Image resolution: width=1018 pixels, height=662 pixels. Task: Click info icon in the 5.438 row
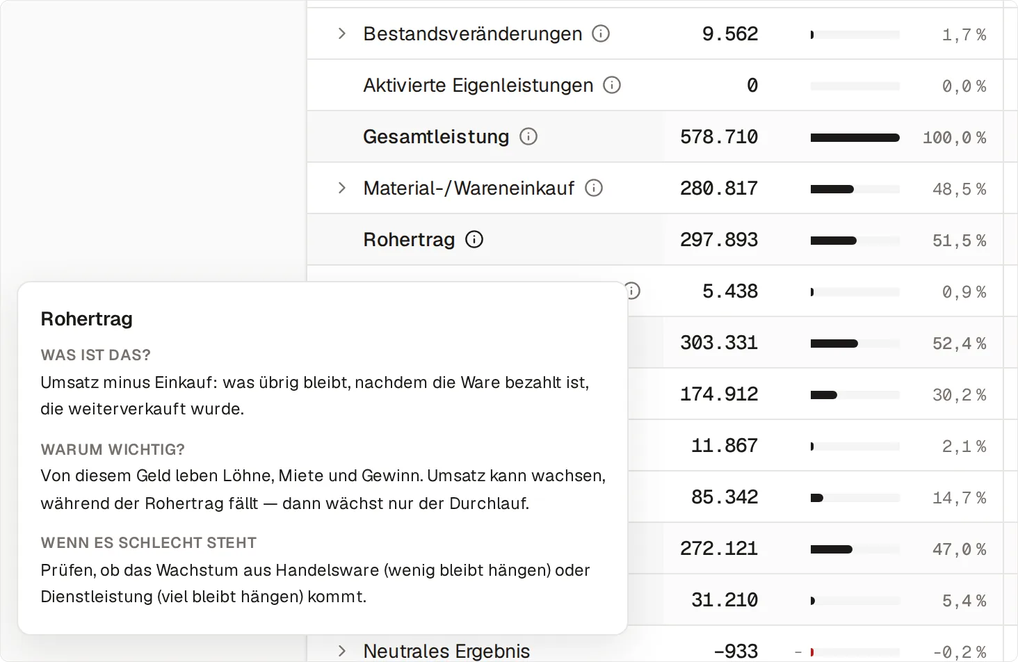[632, 291]
